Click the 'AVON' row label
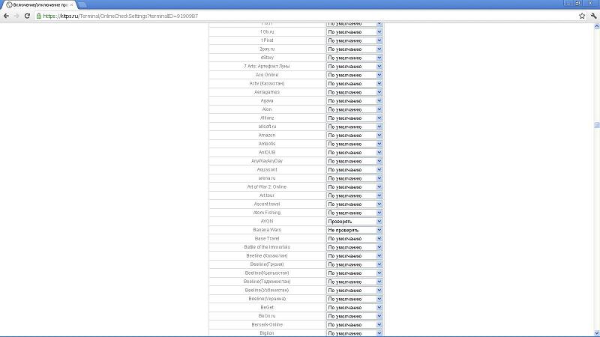 tap(267, 221)
